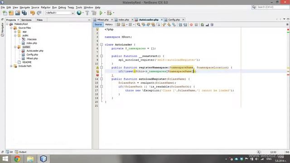Click the Find Selection magnifier icon
The image size is (290, 163).
click(139, 24)
